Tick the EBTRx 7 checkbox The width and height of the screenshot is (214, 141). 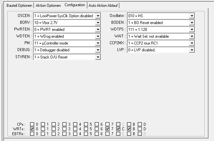pos(107,134)
